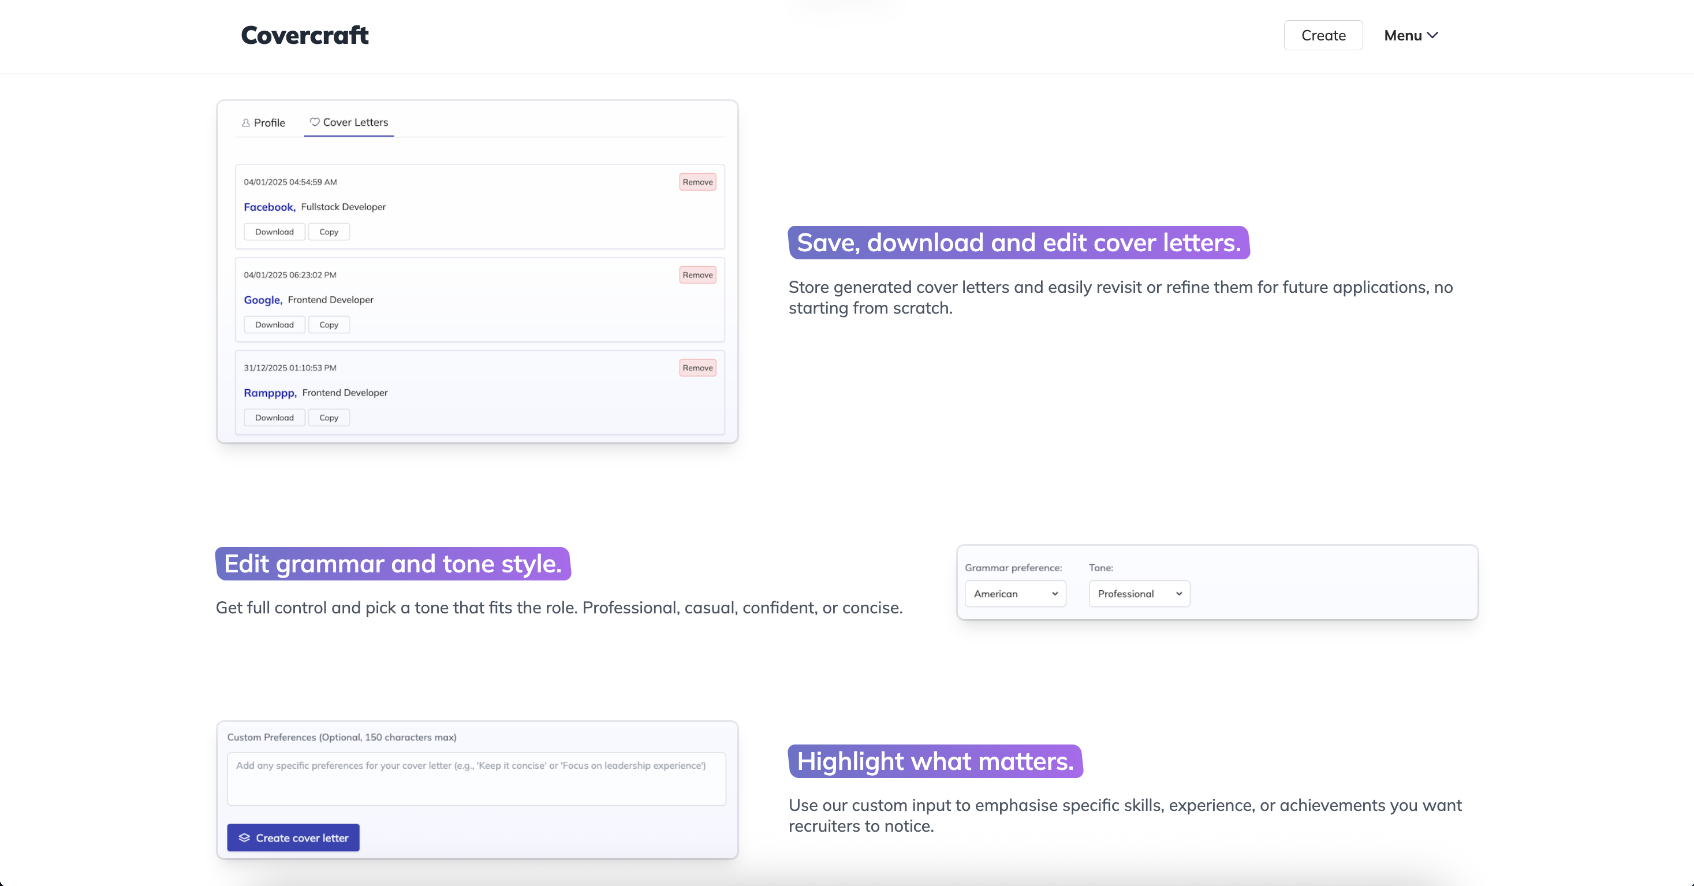The image size is (1694, 886).
Task: Click the Menu chevron arrow
Action: [x=1432, y=35]
